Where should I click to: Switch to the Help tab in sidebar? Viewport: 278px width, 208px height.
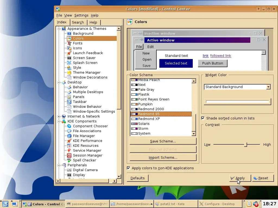(x=93, y=22)
